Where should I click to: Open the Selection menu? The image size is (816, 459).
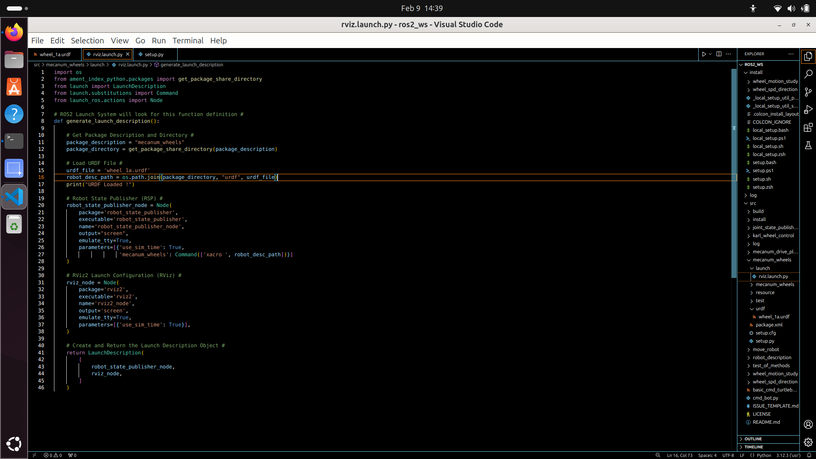pyautogui.click(x=87, y=40)
